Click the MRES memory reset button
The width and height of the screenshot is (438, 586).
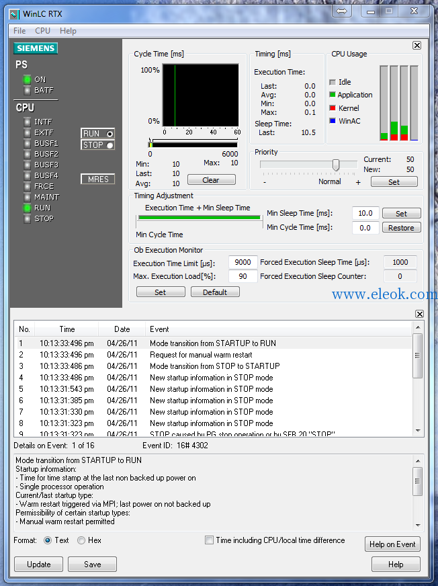pos(98,179)
